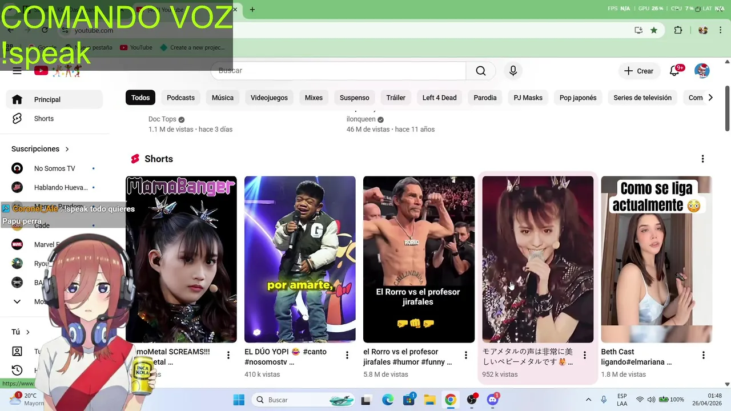Open a new browser tab

click(x=252, y=9)
